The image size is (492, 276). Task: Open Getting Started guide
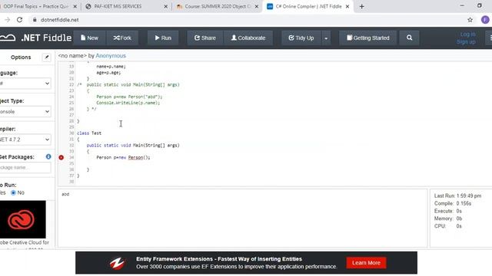(x=368, y=38)
